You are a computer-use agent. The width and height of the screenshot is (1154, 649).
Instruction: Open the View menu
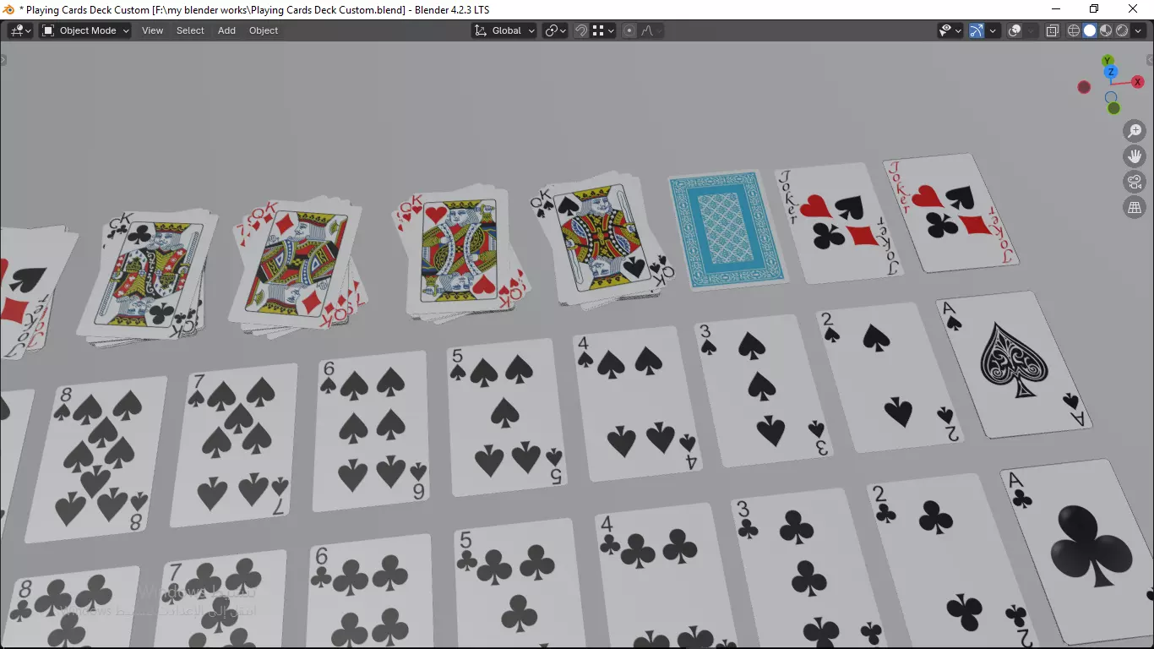click(152, 30)
